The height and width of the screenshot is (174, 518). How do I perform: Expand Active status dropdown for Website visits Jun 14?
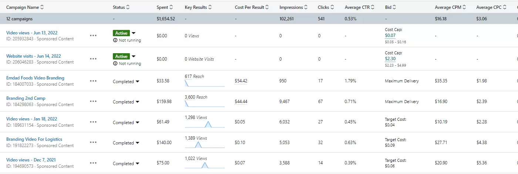coord(134,57)
